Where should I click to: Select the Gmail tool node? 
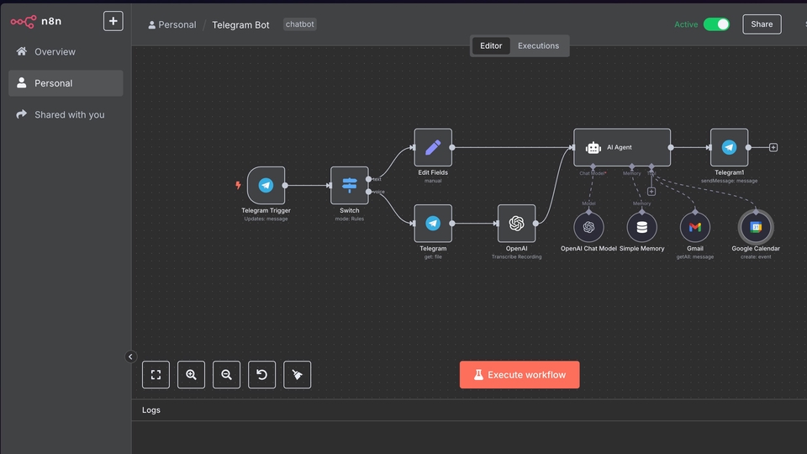click(x=694, y=227)
